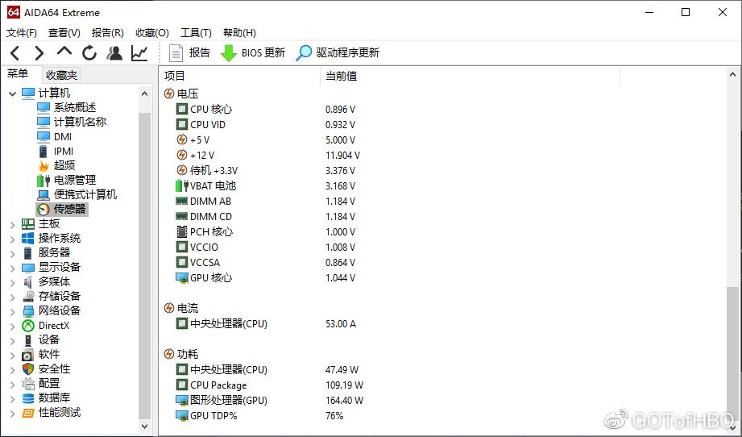Open the 查看(V) menu
Image resolution: width=742 pixels, height=437 pixels.
point(64,33)
